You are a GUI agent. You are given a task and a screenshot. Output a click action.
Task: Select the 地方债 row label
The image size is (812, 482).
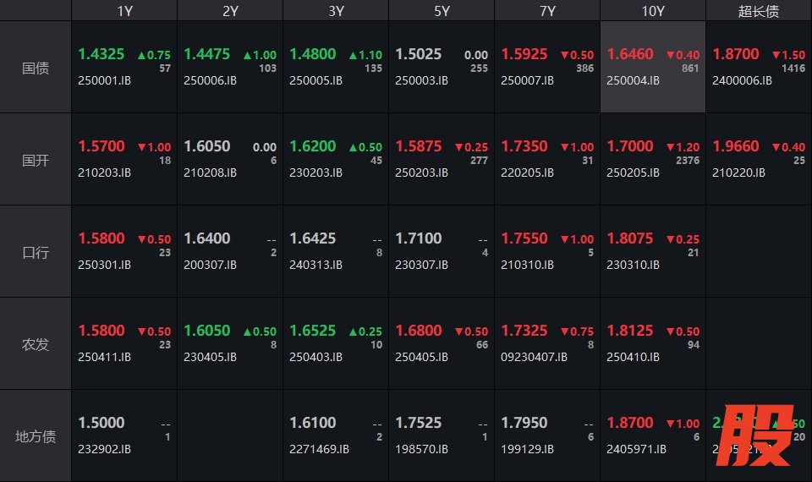pyautogui.click(x=36, y=436)
